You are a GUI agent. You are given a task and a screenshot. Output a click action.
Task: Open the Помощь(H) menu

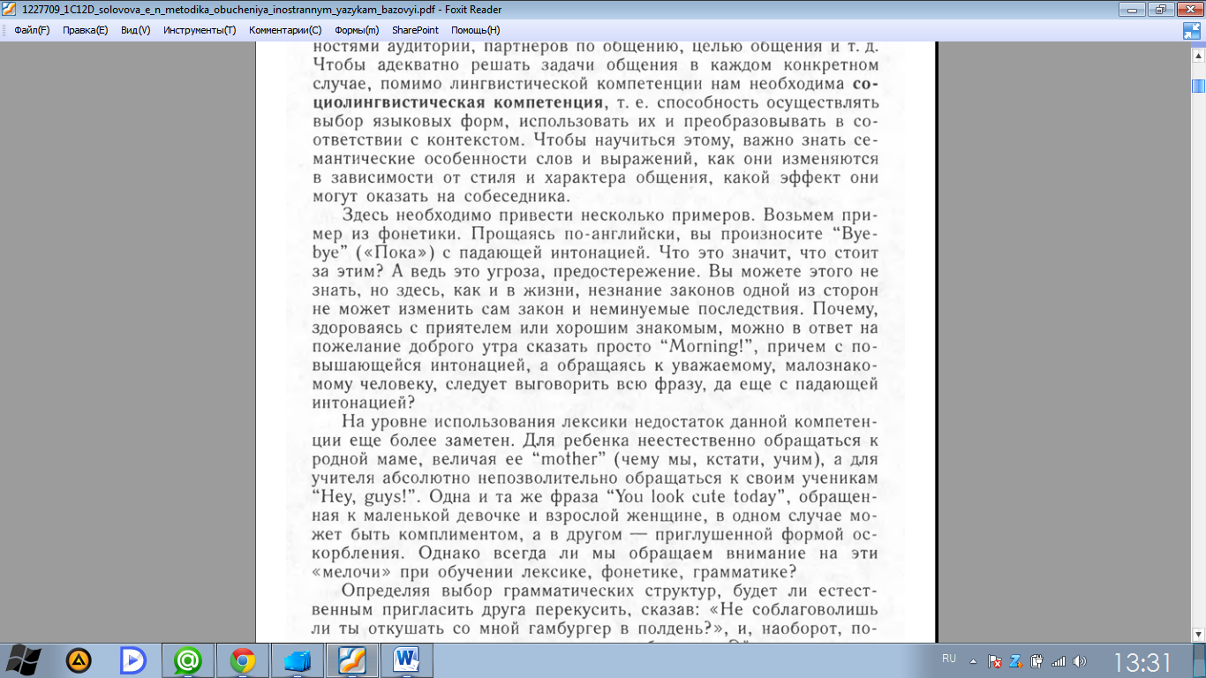pyautogui.click(x=475, y=30)
